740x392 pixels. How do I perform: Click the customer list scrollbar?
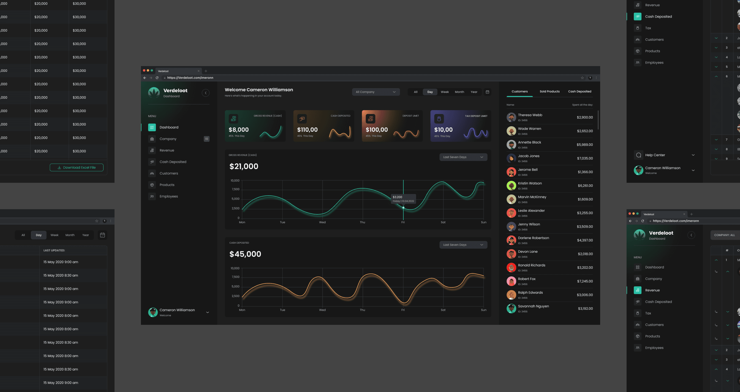tap(598, 120)
